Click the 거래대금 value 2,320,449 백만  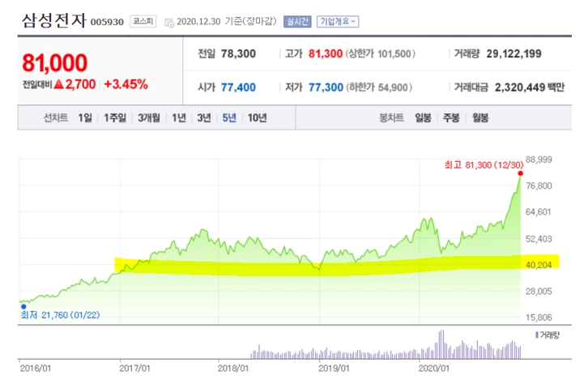click(530, 88)
